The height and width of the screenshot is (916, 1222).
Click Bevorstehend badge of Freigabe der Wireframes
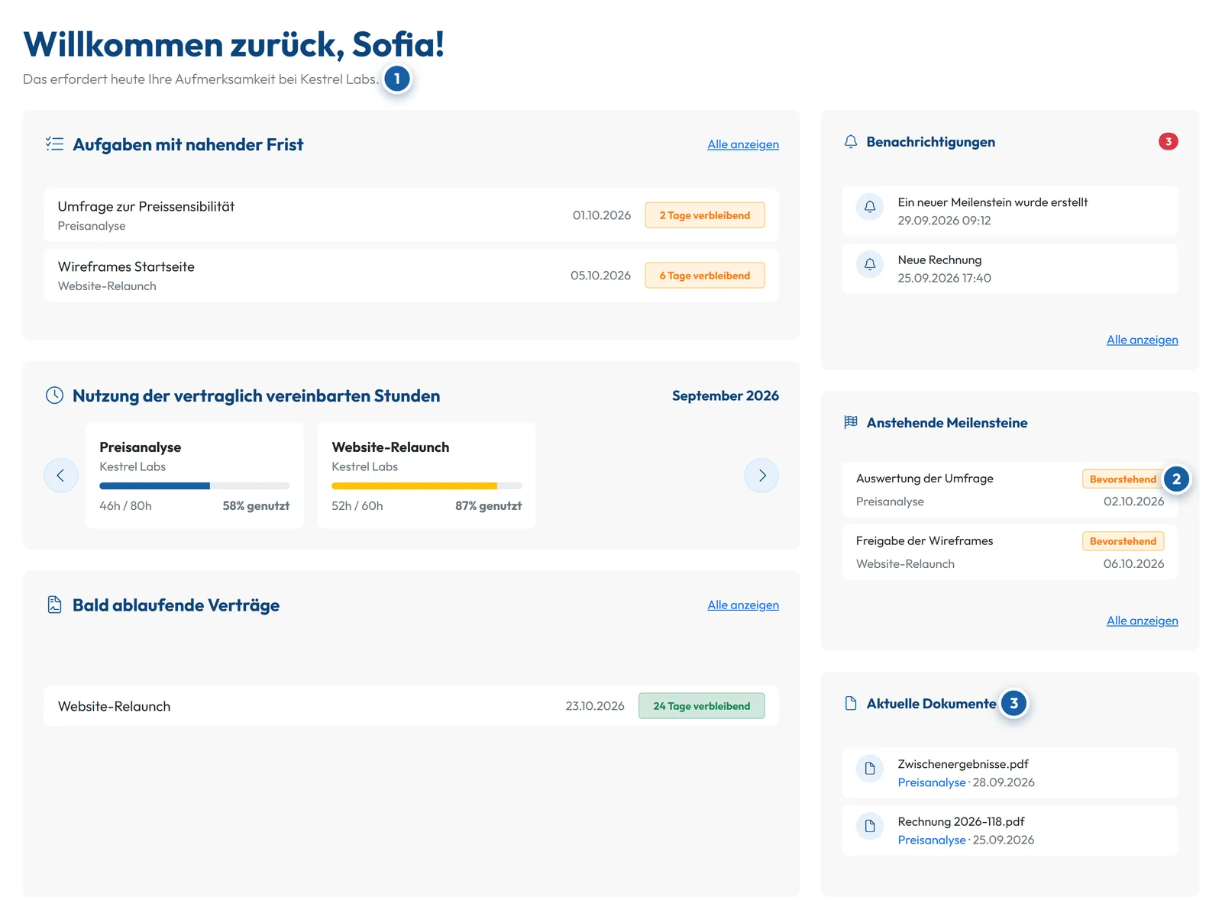click(x=1123, y=541)
